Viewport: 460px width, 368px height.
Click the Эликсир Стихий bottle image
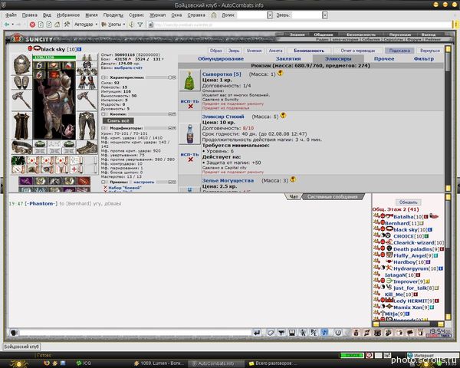[x=189, y=133]
